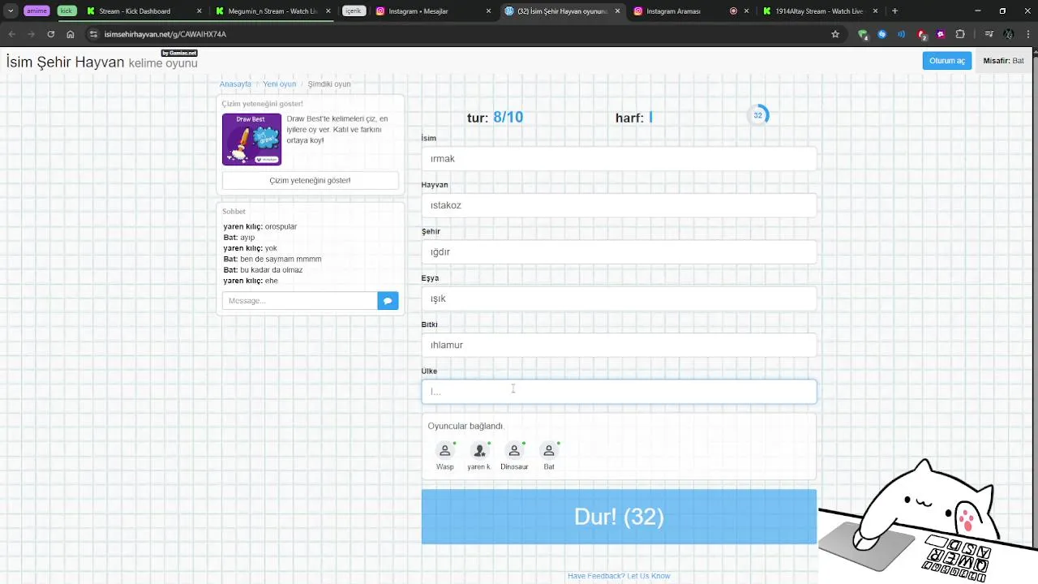This screenshot has height=584, width=1038.
Task: Click the tur: 8/10 round counter
Action: 495,118
